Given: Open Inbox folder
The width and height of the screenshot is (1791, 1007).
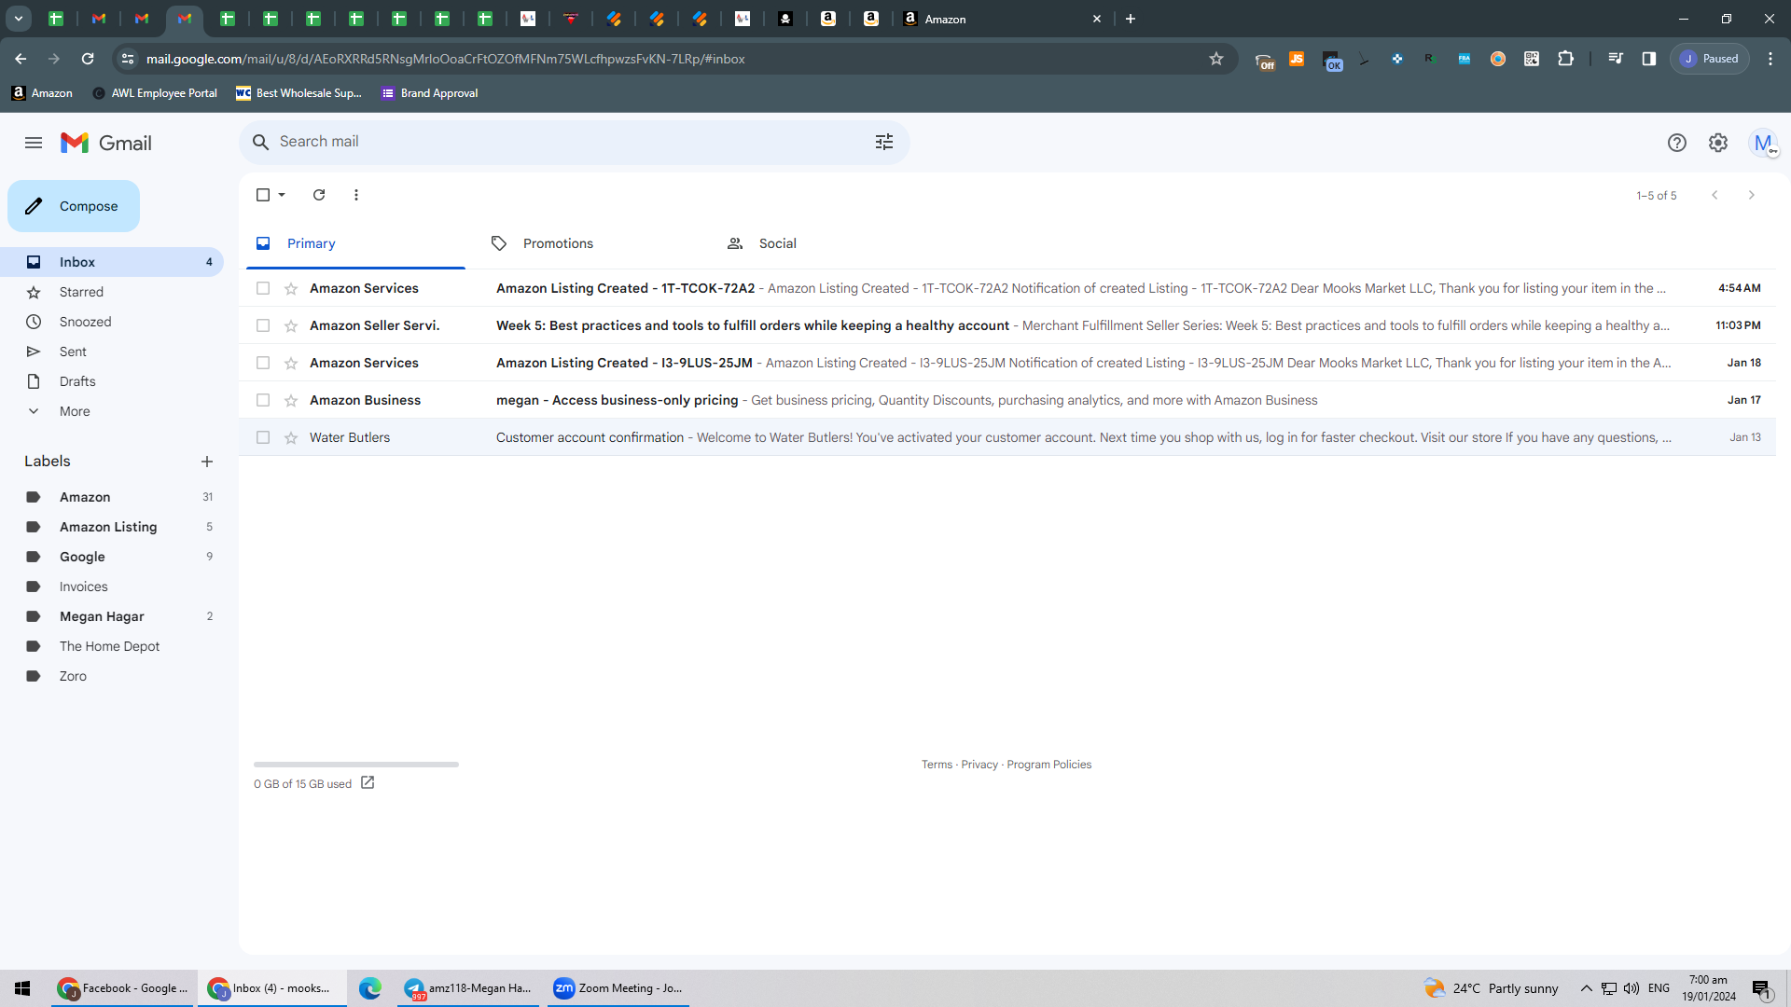Looking at the screenshot, I should tap(112, 262).
